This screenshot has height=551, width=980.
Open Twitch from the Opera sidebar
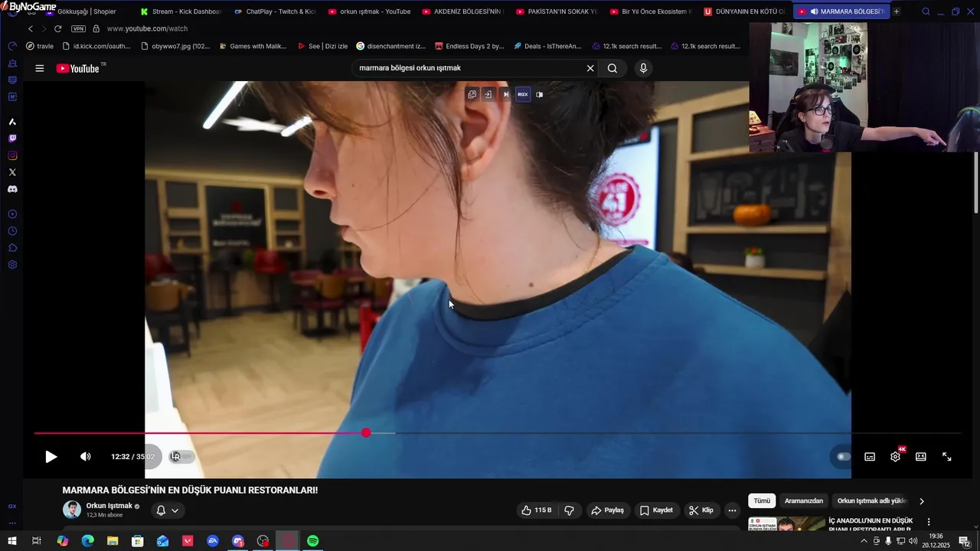tap(12, 139)
